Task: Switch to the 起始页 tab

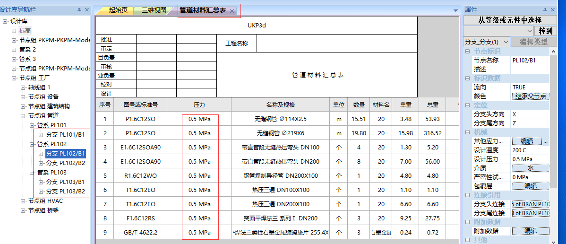Action: point(118,10)
